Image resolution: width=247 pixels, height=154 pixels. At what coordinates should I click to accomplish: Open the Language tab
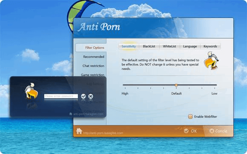pyautogui.click(x=190, y=46)
